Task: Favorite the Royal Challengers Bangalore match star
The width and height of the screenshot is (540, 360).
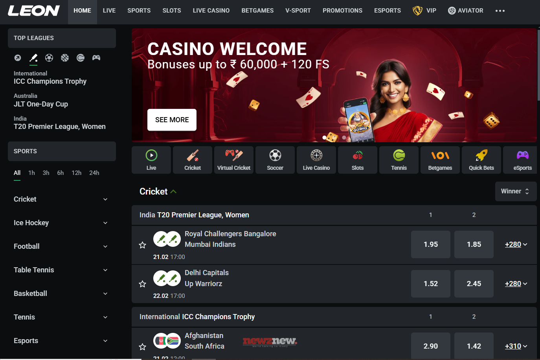Action: [143, 245]
